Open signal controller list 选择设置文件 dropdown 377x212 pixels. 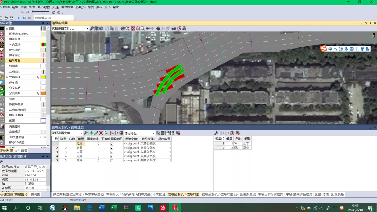tap(81, 133)
